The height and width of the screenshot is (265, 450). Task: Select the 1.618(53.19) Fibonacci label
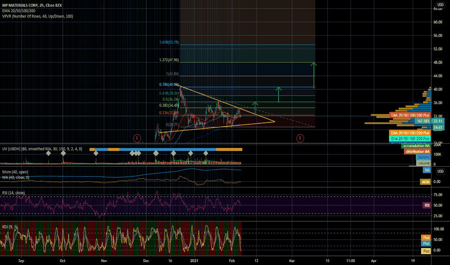tap(169, 42)
